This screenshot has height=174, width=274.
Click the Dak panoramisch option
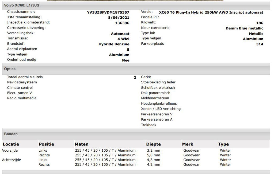(155, 93)
